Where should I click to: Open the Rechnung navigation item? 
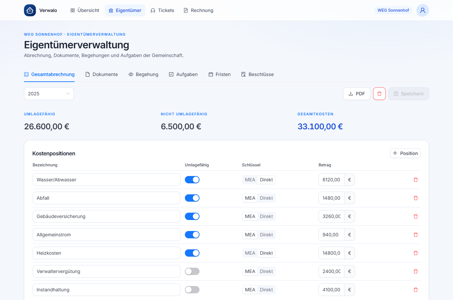[198, 10]
